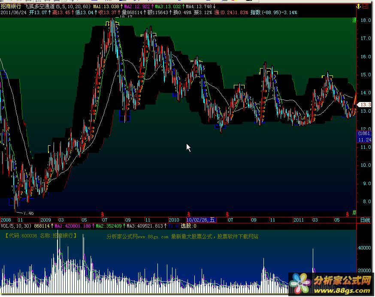
Task: Click the 7.46 low price label
Action: 28,213
